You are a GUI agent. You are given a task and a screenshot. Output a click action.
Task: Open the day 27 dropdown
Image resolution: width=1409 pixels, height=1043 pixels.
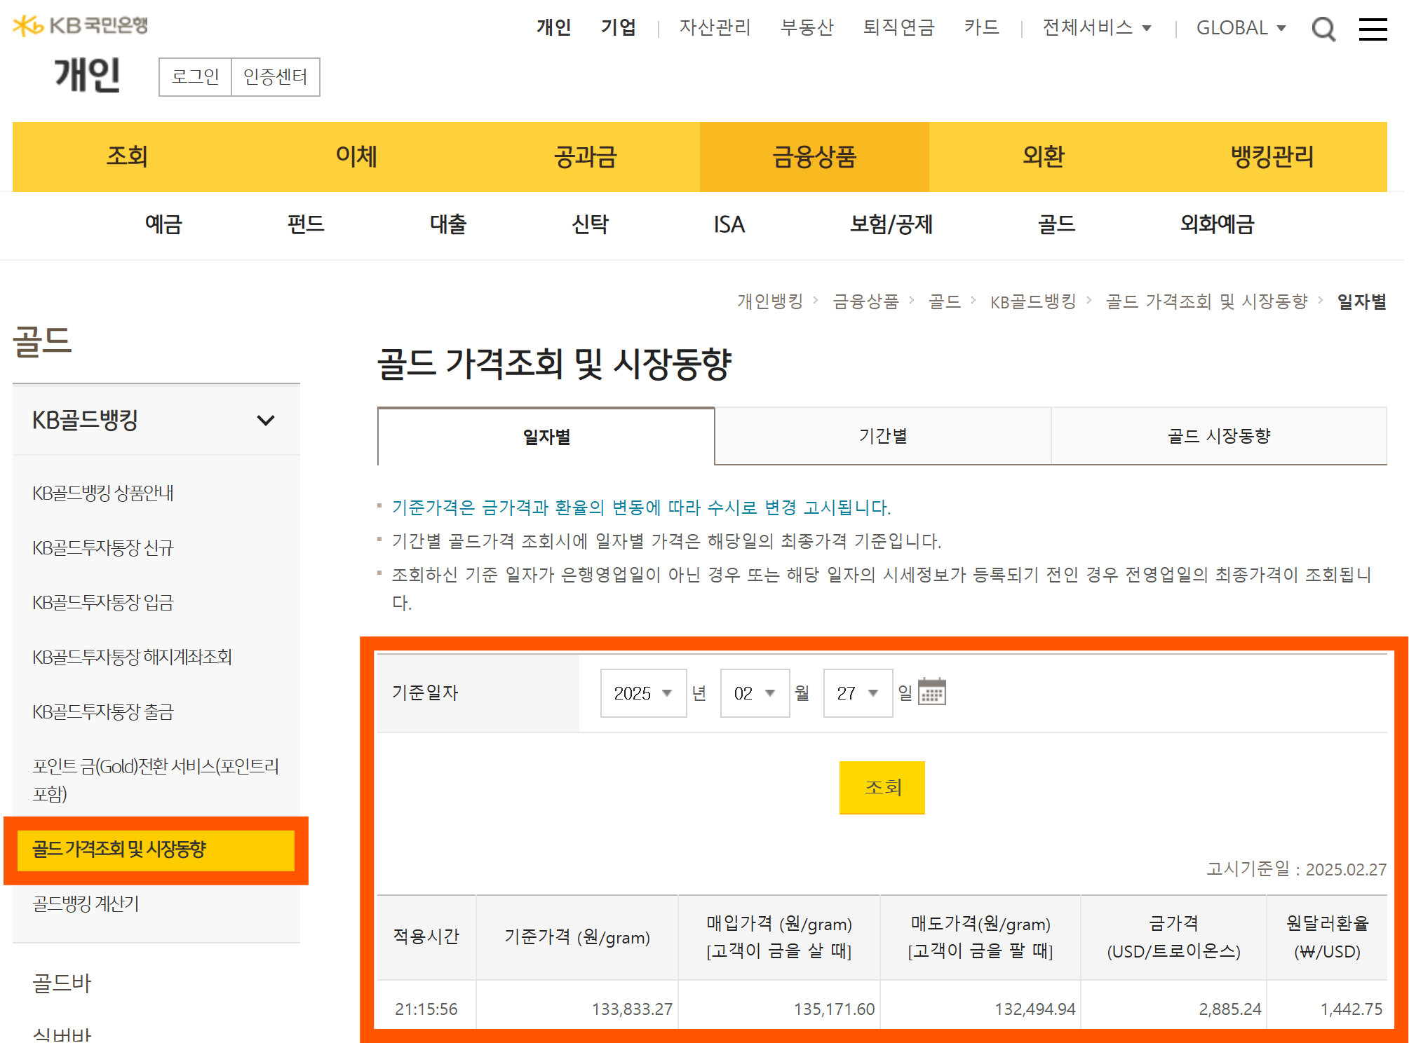pyautogui.click(x=857, y=693)
